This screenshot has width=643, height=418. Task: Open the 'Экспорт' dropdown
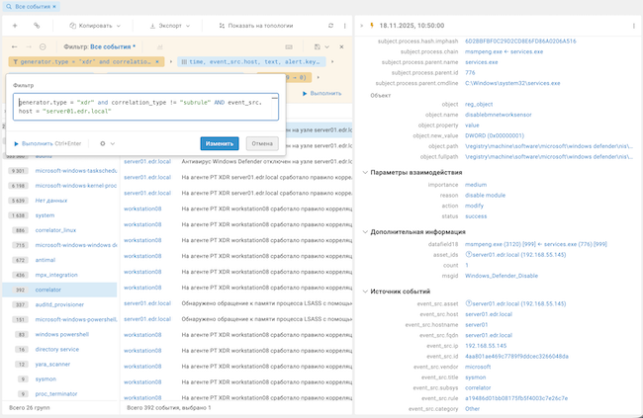coord(170,26)
